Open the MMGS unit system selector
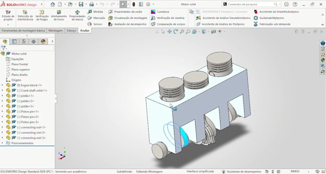Viewport: 326px width, 174px height. pyautogui.click(x=295, y=171)
